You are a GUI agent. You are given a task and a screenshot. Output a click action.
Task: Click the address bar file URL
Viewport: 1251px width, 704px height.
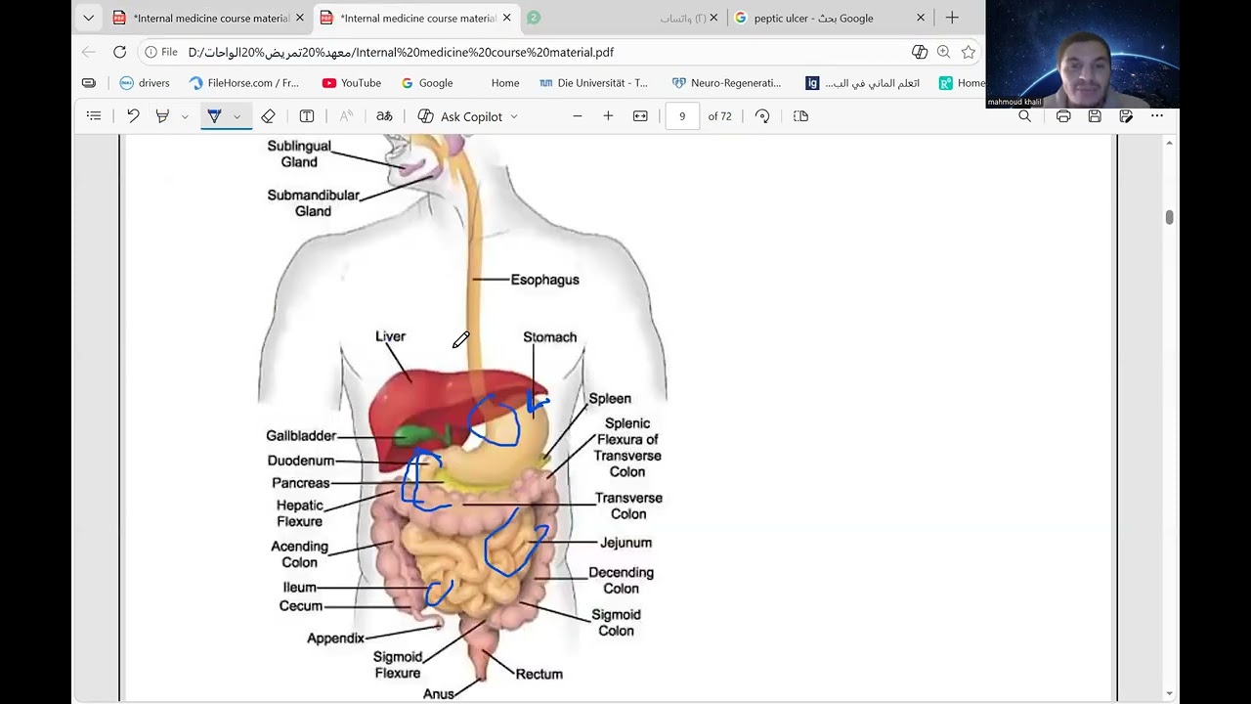[401, 52]
